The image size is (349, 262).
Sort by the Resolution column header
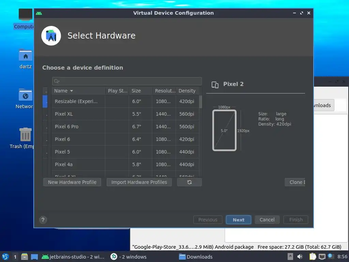[x=164, y=91]
